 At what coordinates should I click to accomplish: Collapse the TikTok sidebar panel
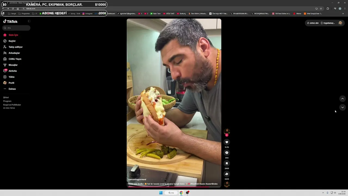tap(29, 21)
